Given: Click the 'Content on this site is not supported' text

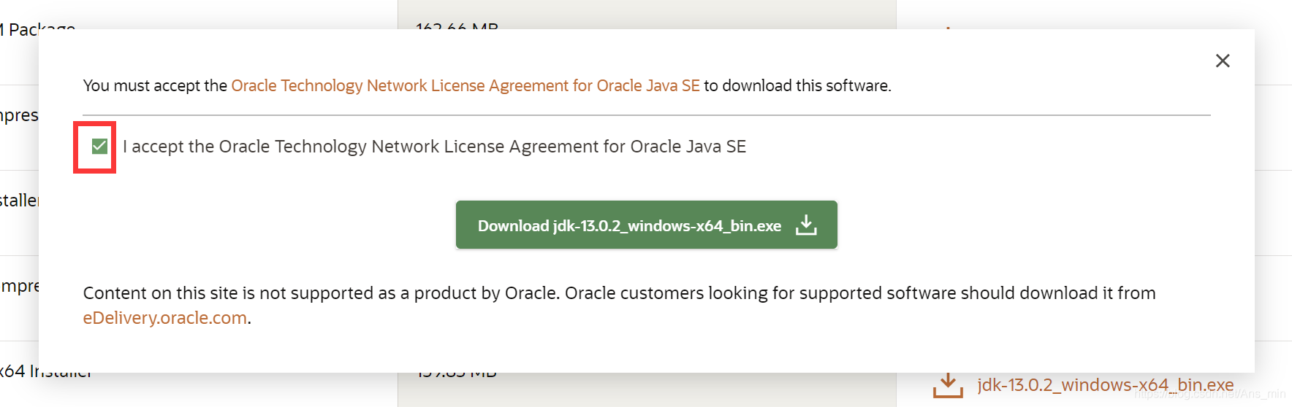Looking at the screenshot, I should [x=619, y=293].
